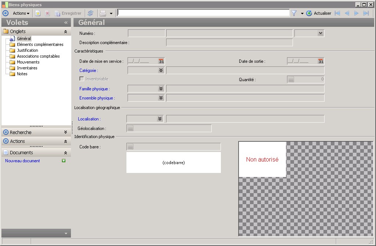Collapse the Documents section
This screenshot has height=246, width=376.
65,153
